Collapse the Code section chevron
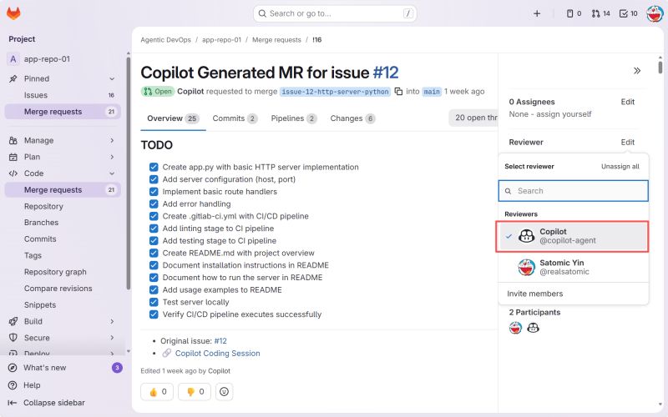The image size is (668, 417). tap(112, 173)
